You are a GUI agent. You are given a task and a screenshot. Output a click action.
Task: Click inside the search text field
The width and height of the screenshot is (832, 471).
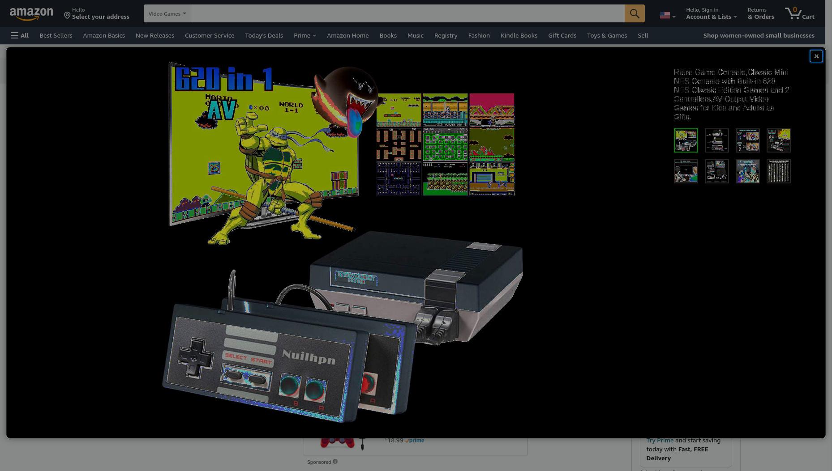click(407, 13)
